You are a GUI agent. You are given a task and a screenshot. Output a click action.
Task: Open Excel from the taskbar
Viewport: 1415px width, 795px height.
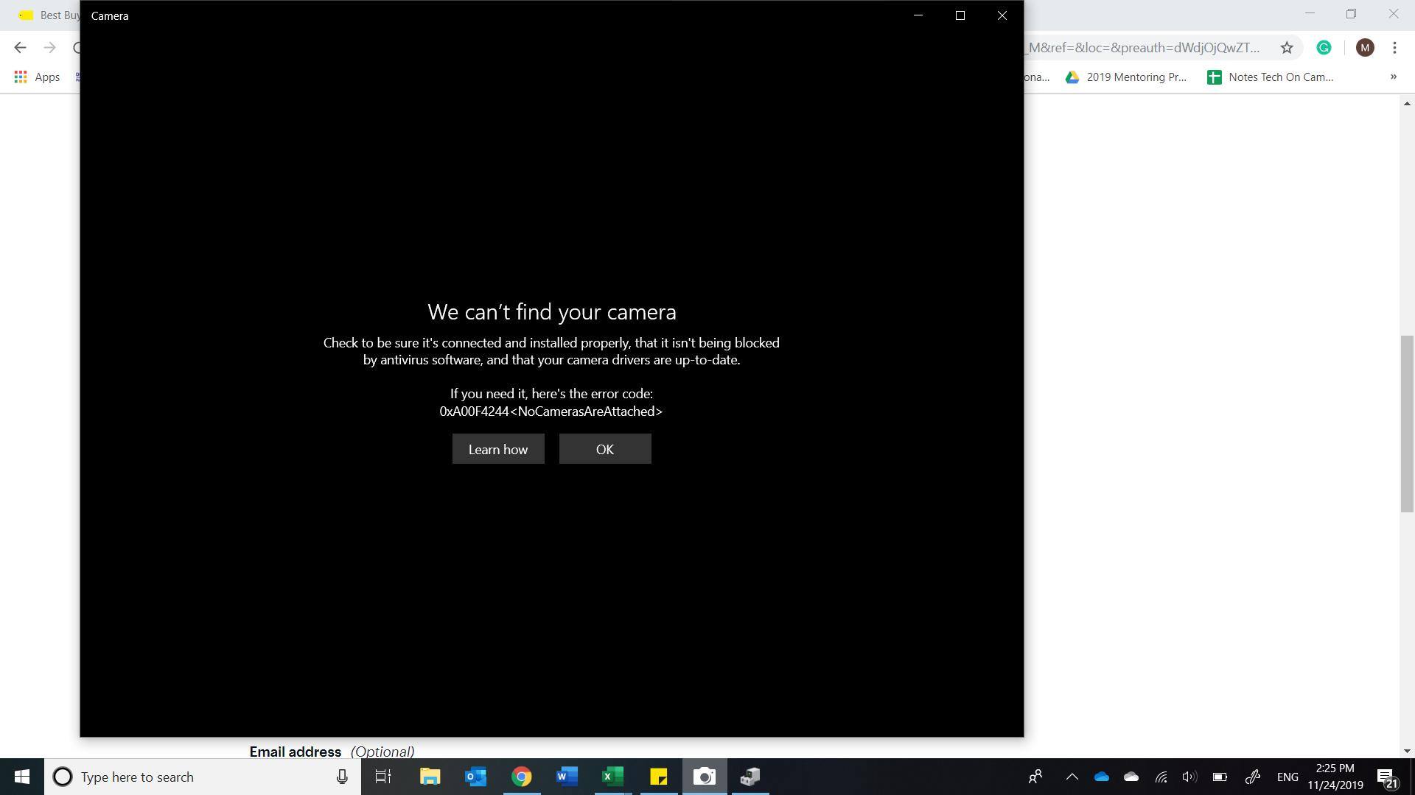click(612, 777)
